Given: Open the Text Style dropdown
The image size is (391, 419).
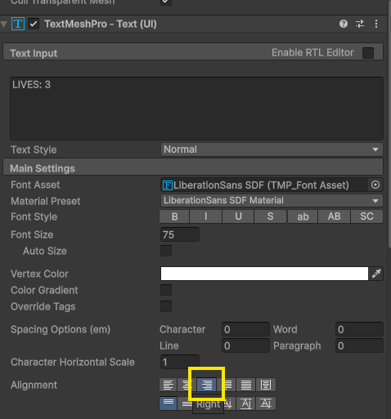Looking at the screenshot, I should tap(272, 149).
